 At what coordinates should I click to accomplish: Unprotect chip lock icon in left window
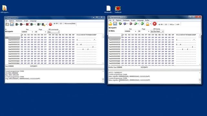coord(43,24)
